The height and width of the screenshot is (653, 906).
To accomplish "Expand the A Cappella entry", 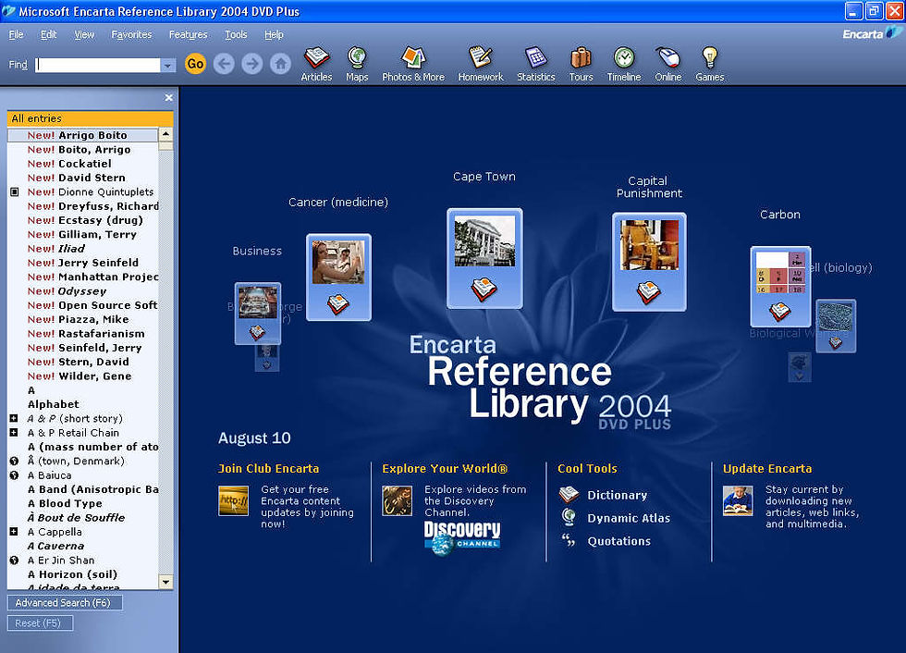I will (x=14, y=531).
